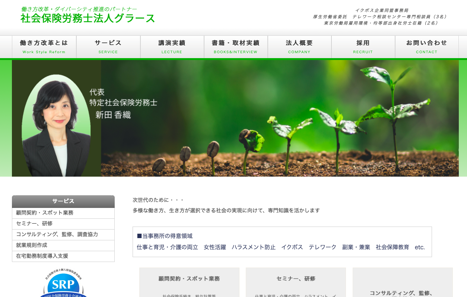The height and width of the screenshot is (297, 467).
Task: Click the text 厚生労働省委託 テレワーク相談センター専門相談員
Action: click(x=380, y=17)
